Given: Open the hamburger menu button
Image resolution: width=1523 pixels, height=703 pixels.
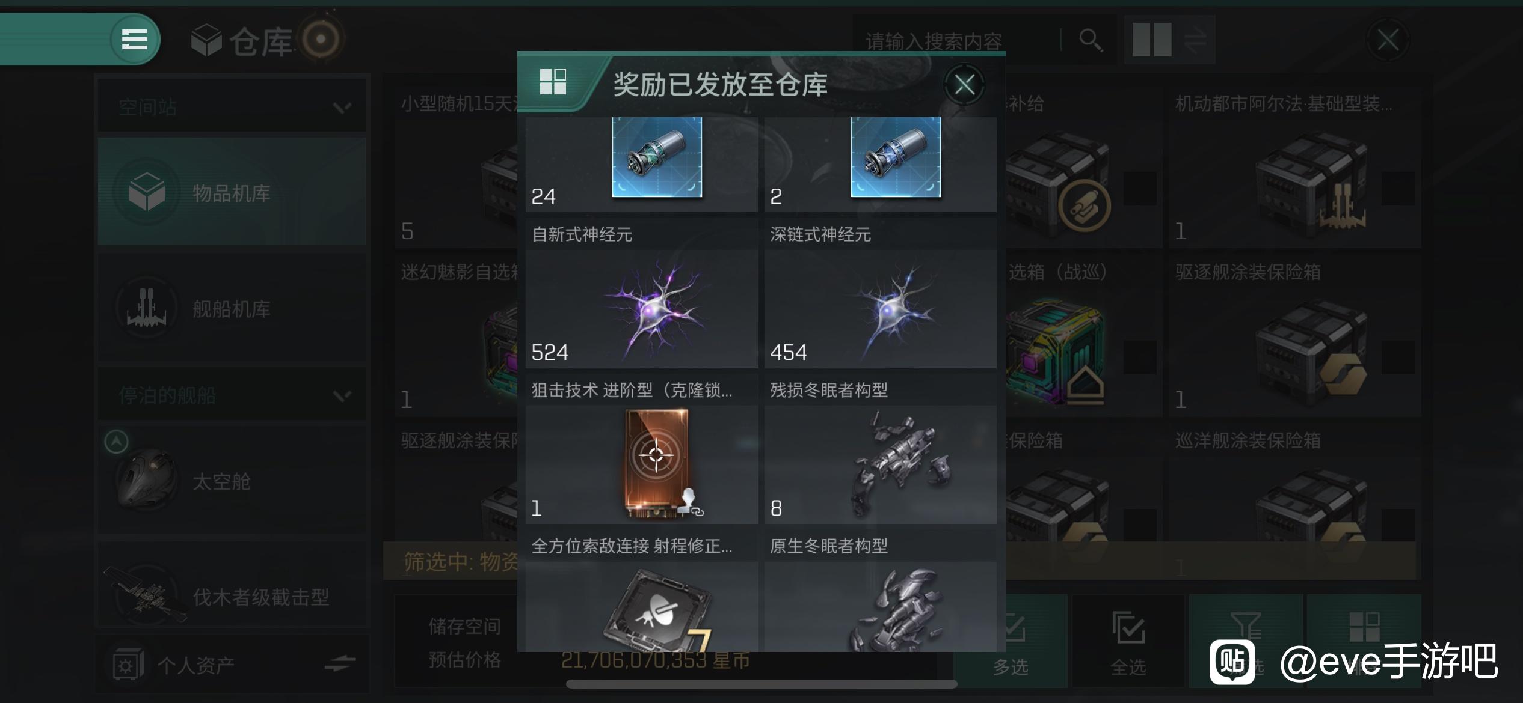Looking at the screenshot, I should [134, 40].
